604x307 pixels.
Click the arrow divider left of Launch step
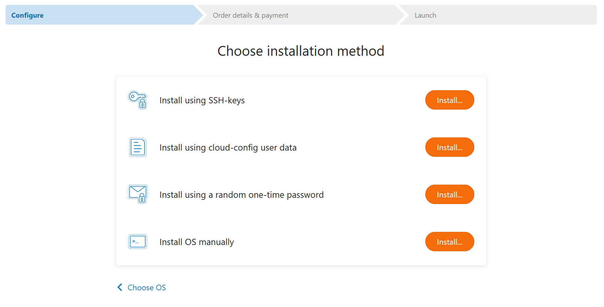pos(402,15)
